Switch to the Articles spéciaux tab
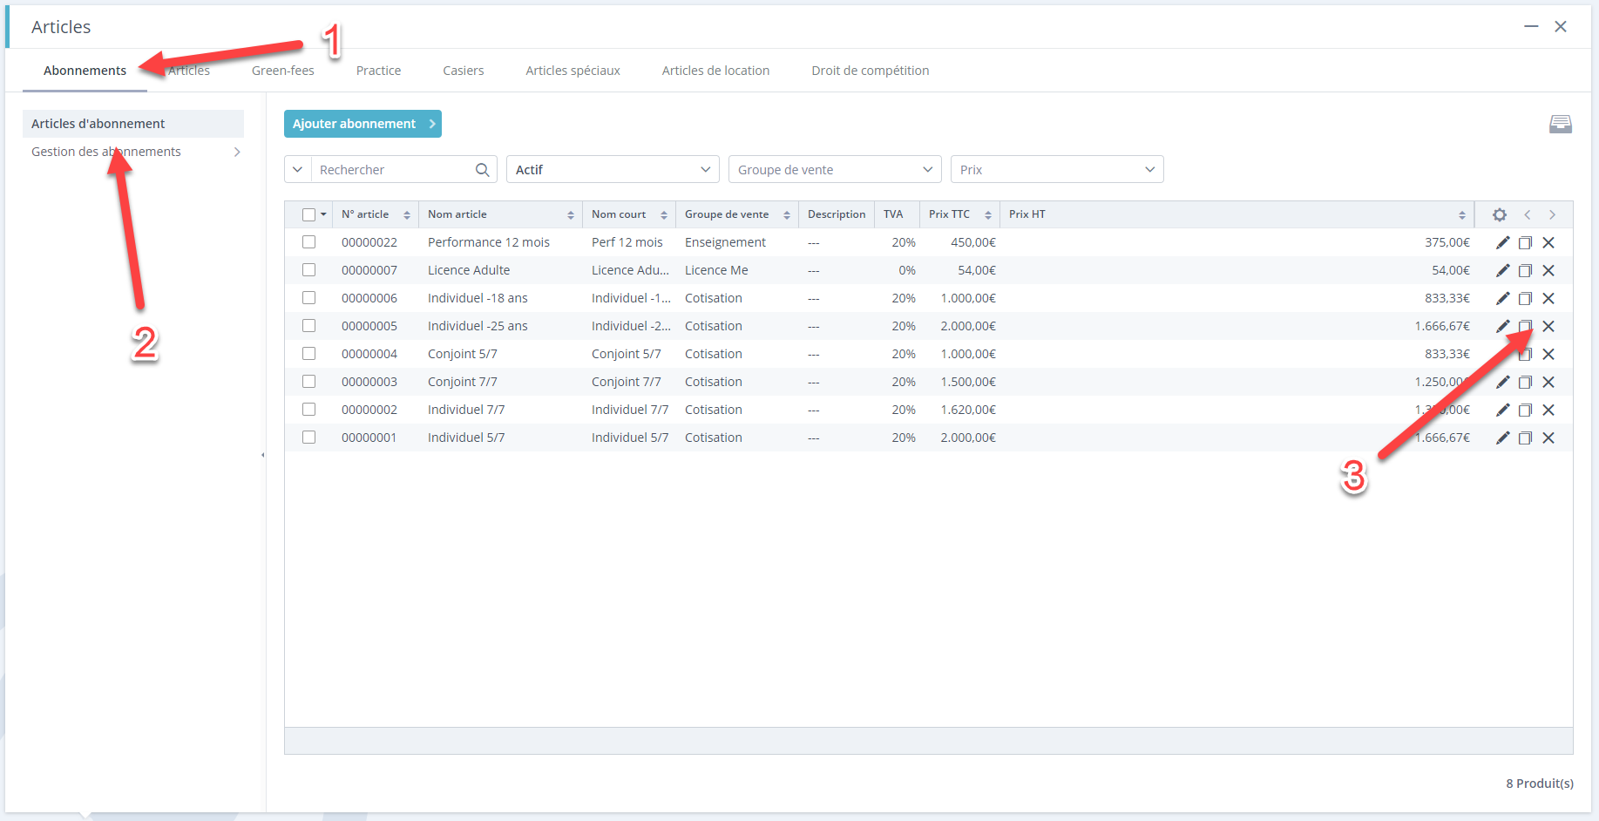Screen dimensions: 1599x821 (573, 71)
